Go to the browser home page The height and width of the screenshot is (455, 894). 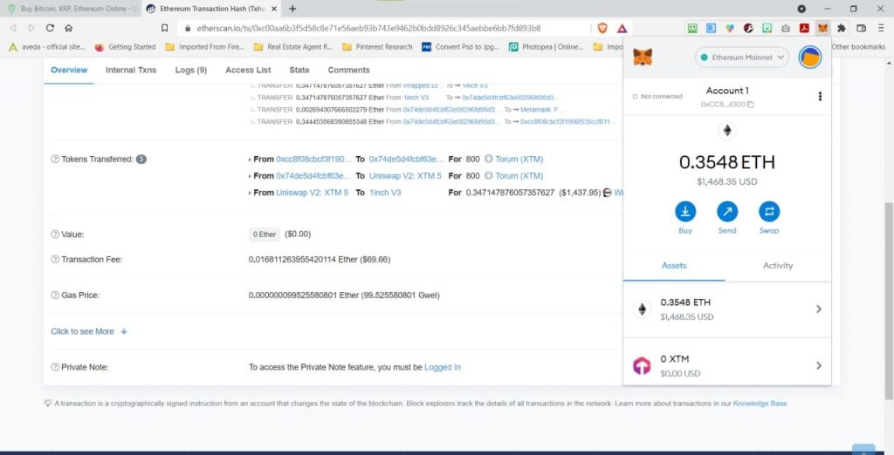(68, 27)
